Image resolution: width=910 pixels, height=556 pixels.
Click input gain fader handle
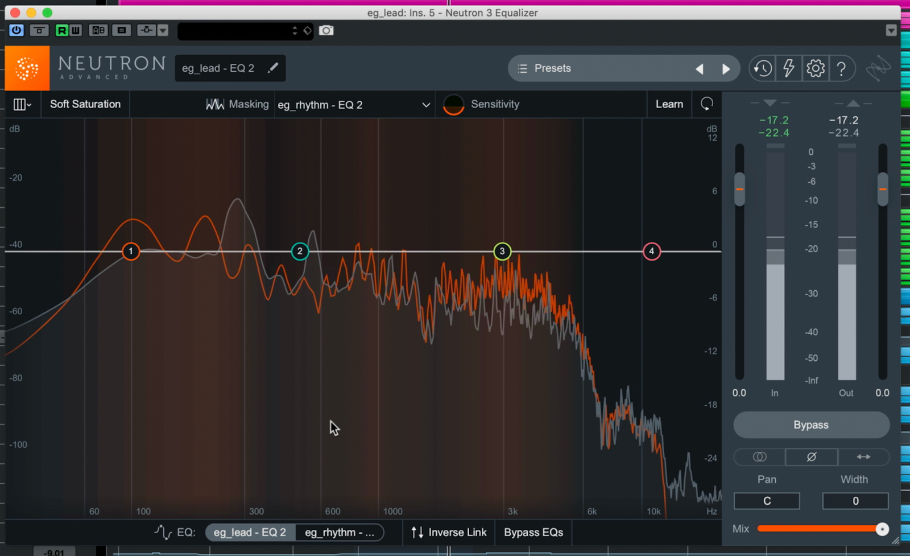click(x=739, y=189)
